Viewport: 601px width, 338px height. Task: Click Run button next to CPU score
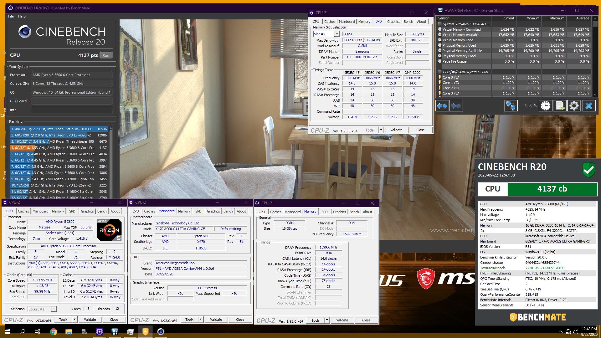[106, 55]
